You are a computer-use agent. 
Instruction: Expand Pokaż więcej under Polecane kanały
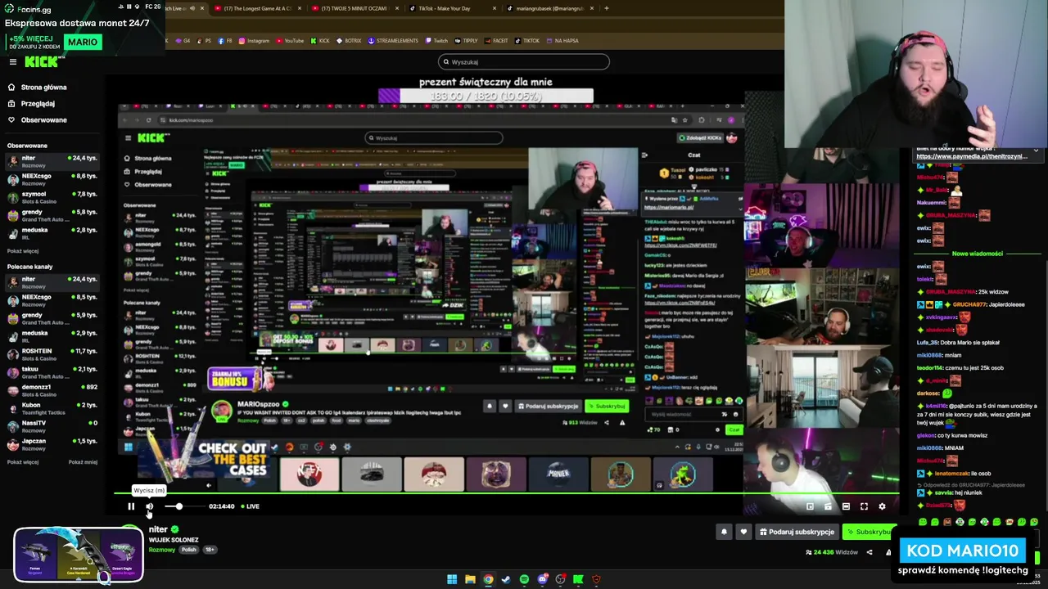point(23,462)
